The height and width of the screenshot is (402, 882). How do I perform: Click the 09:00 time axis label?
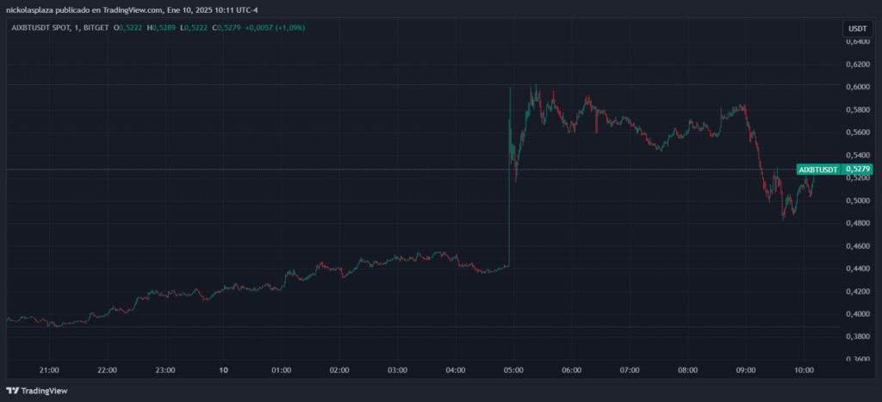745,370
